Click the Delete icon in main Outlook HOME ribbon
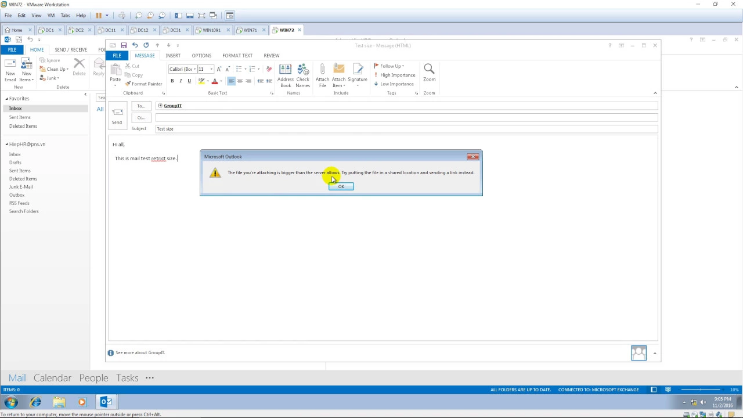The height and width of the screenshot is (418, 743). pyautogui.click(x=79, y=67)
